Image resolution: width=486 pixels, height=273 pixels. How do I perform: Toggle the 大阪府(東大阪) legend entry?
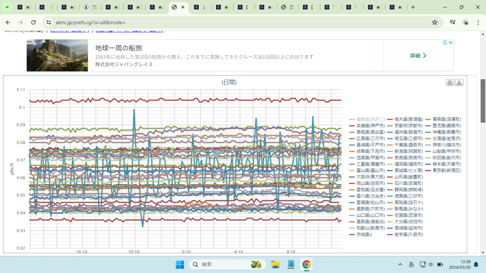click(x=367, y=177)
